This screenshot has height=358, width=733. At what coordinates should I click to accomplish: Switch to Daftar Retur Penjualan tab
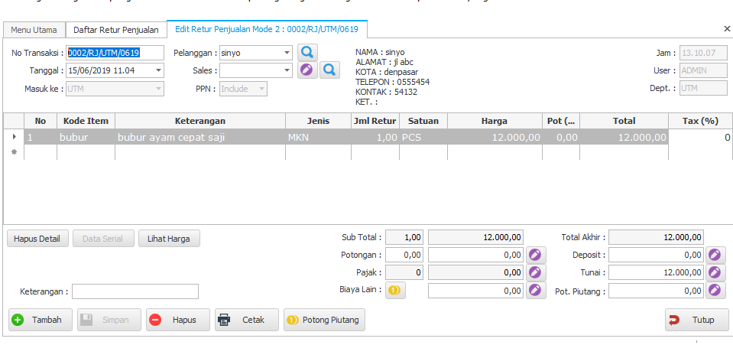(116, 30)
